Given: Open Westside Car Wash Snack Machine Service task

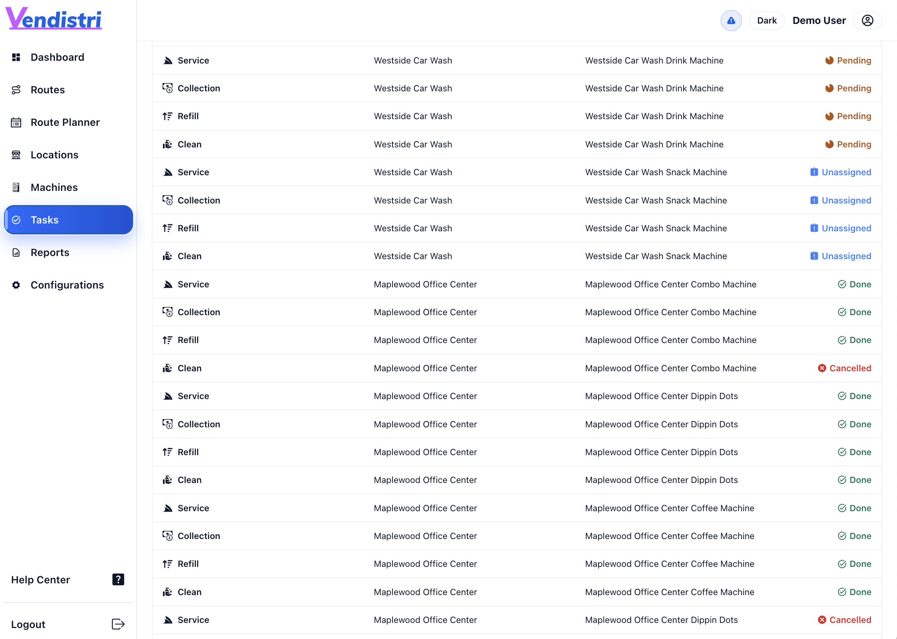Looking at the screenshot, I should (x=193, y=172).
